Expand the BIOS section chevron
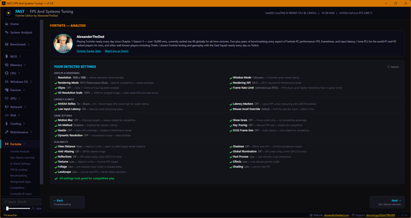 pyautogui.click(x=20, y=56)
